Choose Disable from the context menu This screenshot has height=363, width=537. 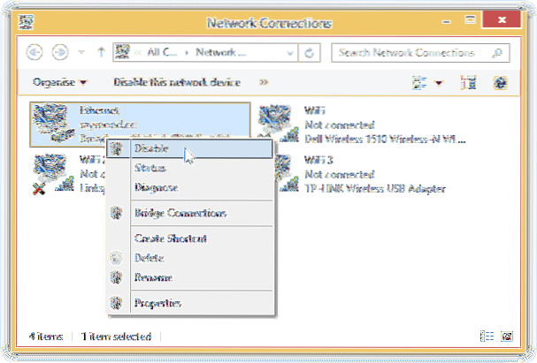(x=189, y=148)
